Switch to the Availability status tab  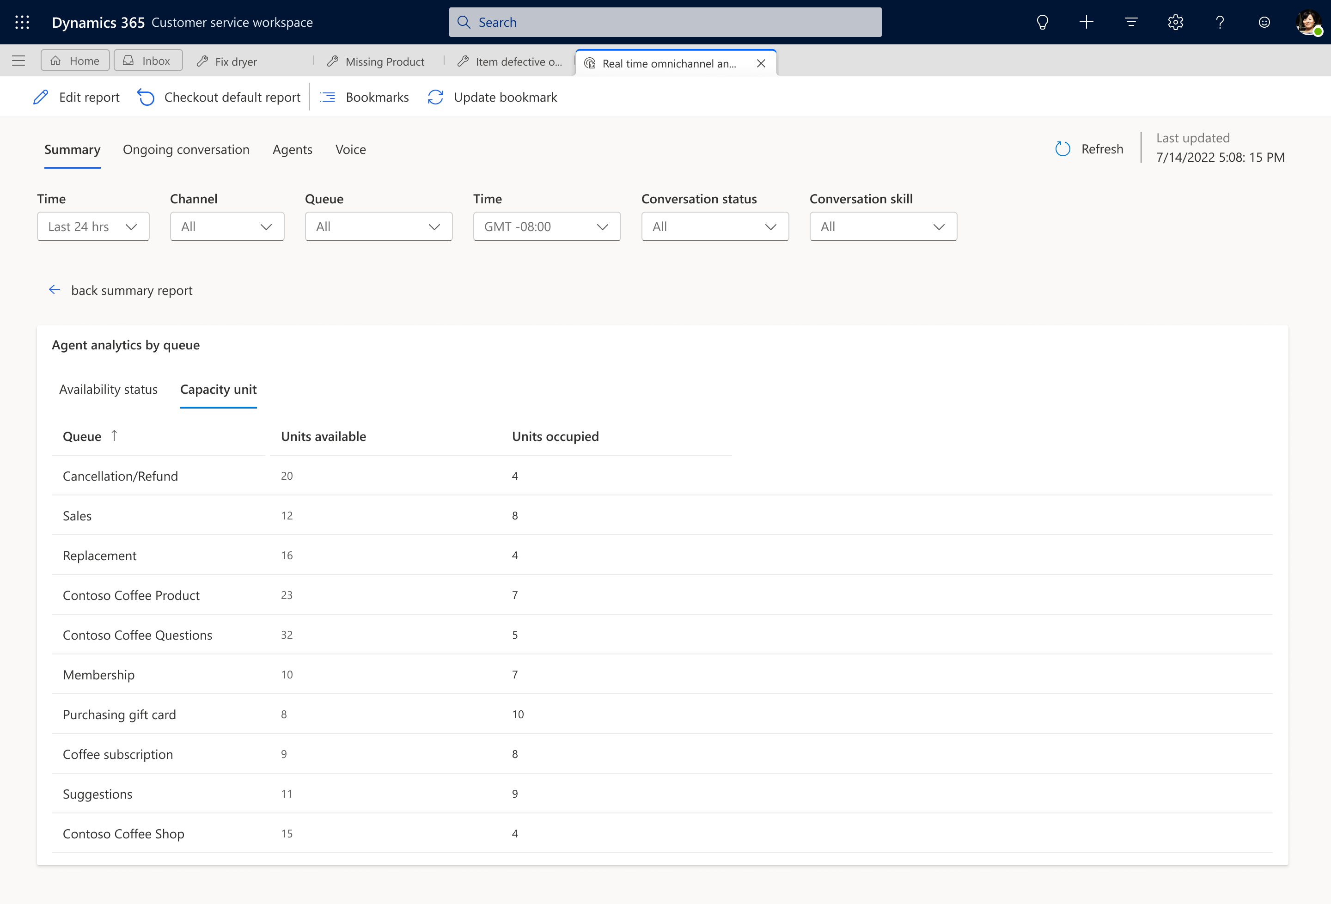[108, 388]
